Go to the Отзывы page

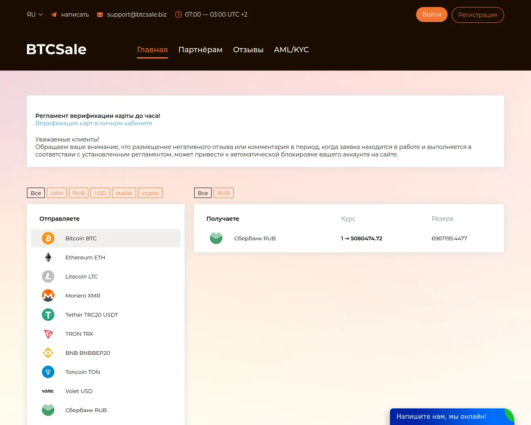pos(248,50)
